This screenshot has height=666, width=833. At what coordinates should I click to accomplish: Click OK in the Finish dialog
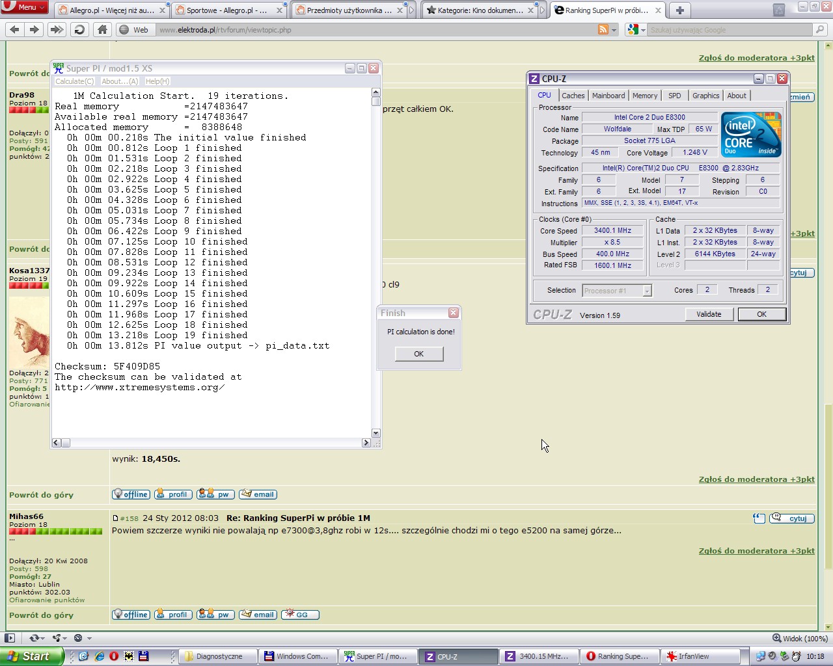(x=419, y=354)
